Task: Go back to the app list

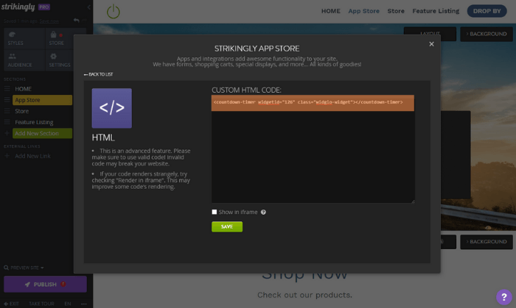Action: [98, 74]
